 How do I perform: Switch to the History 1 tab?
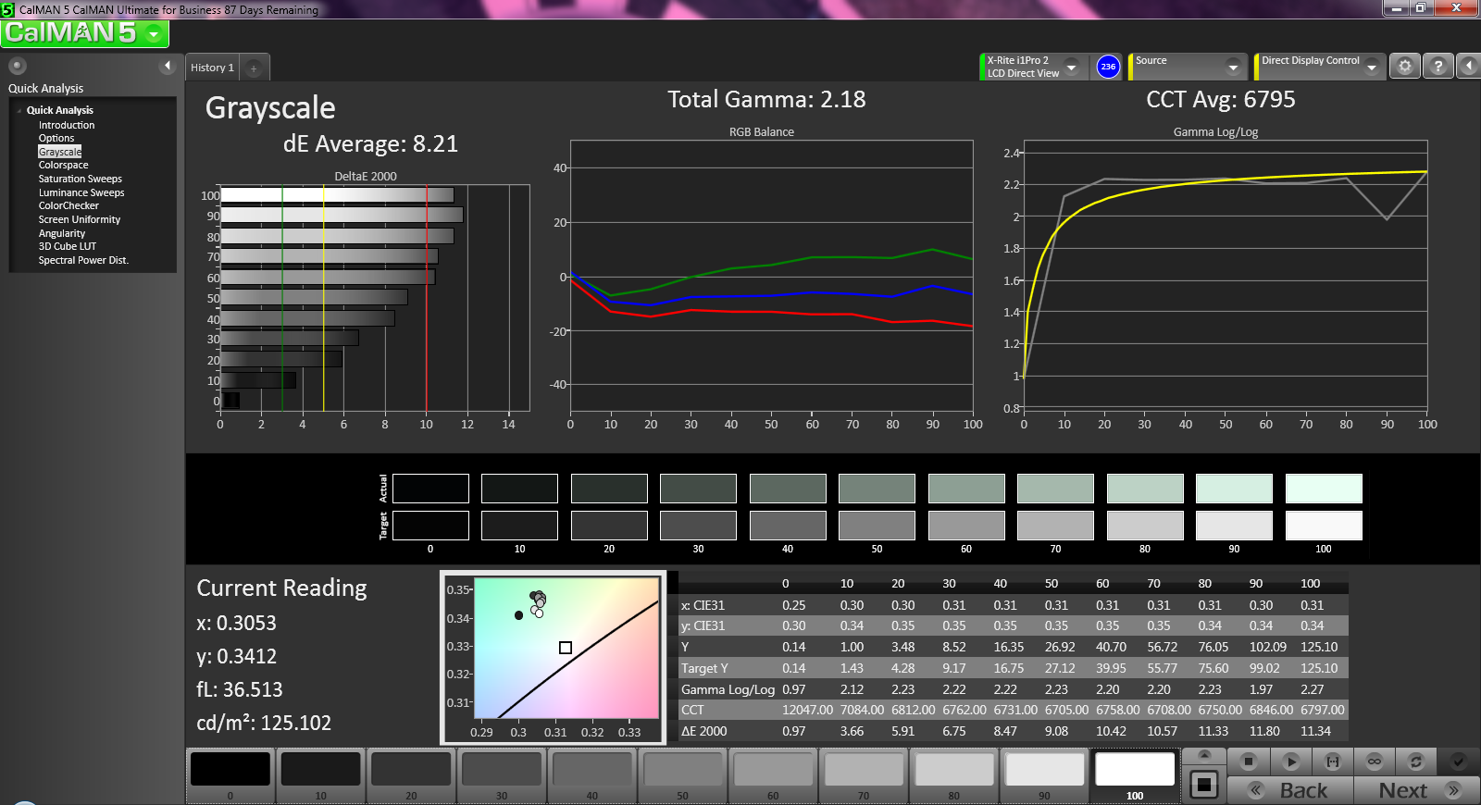[x=212, y=68]
